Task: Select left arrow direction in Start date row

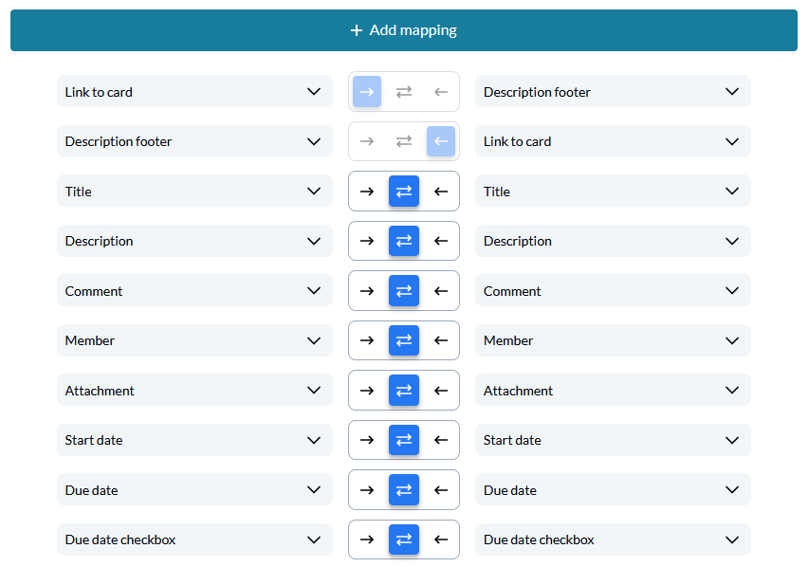Action: 440,440
